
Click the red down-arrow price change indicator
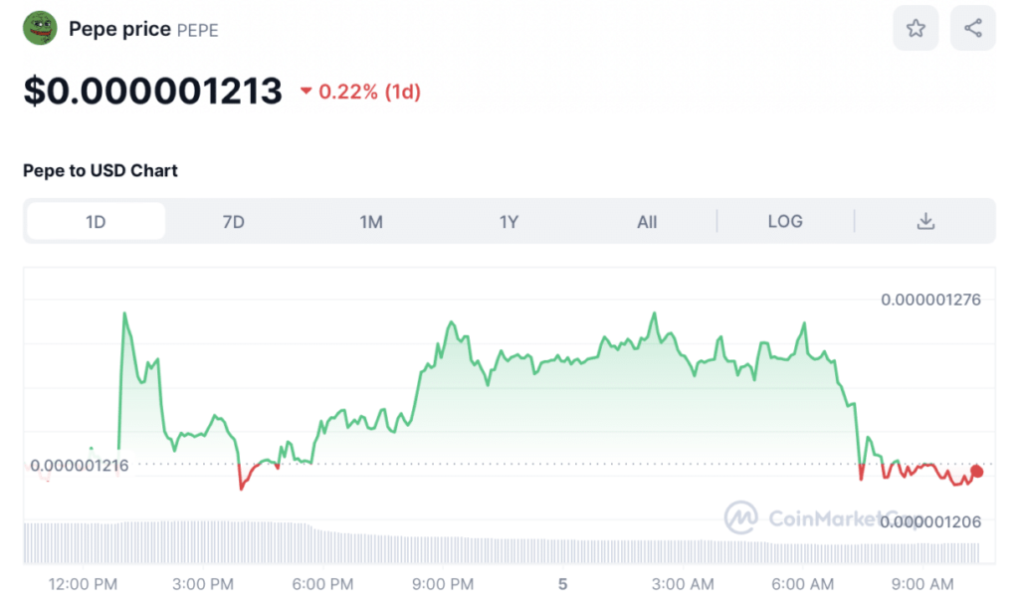(306, 93)
